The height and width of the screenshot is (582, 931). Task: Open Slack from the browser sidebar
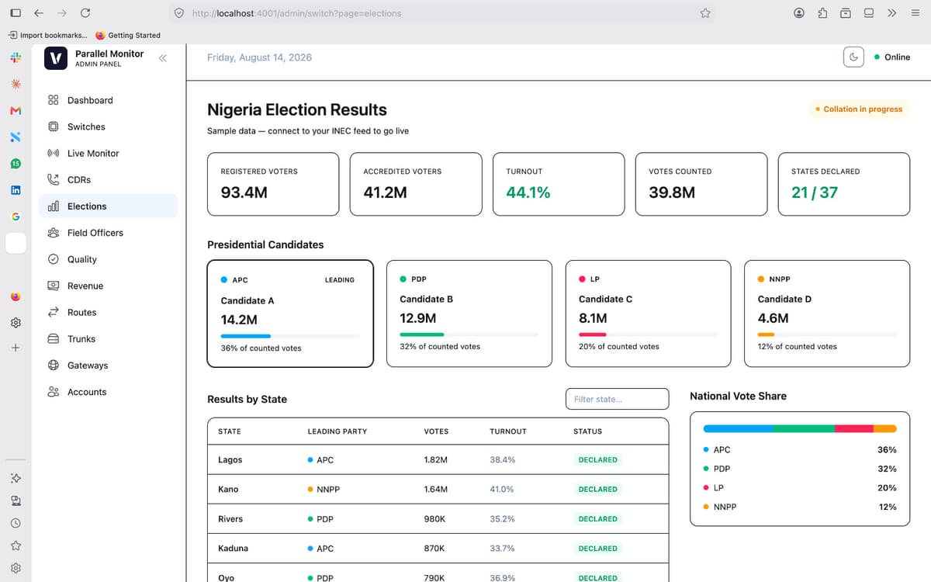pos(16,57)
